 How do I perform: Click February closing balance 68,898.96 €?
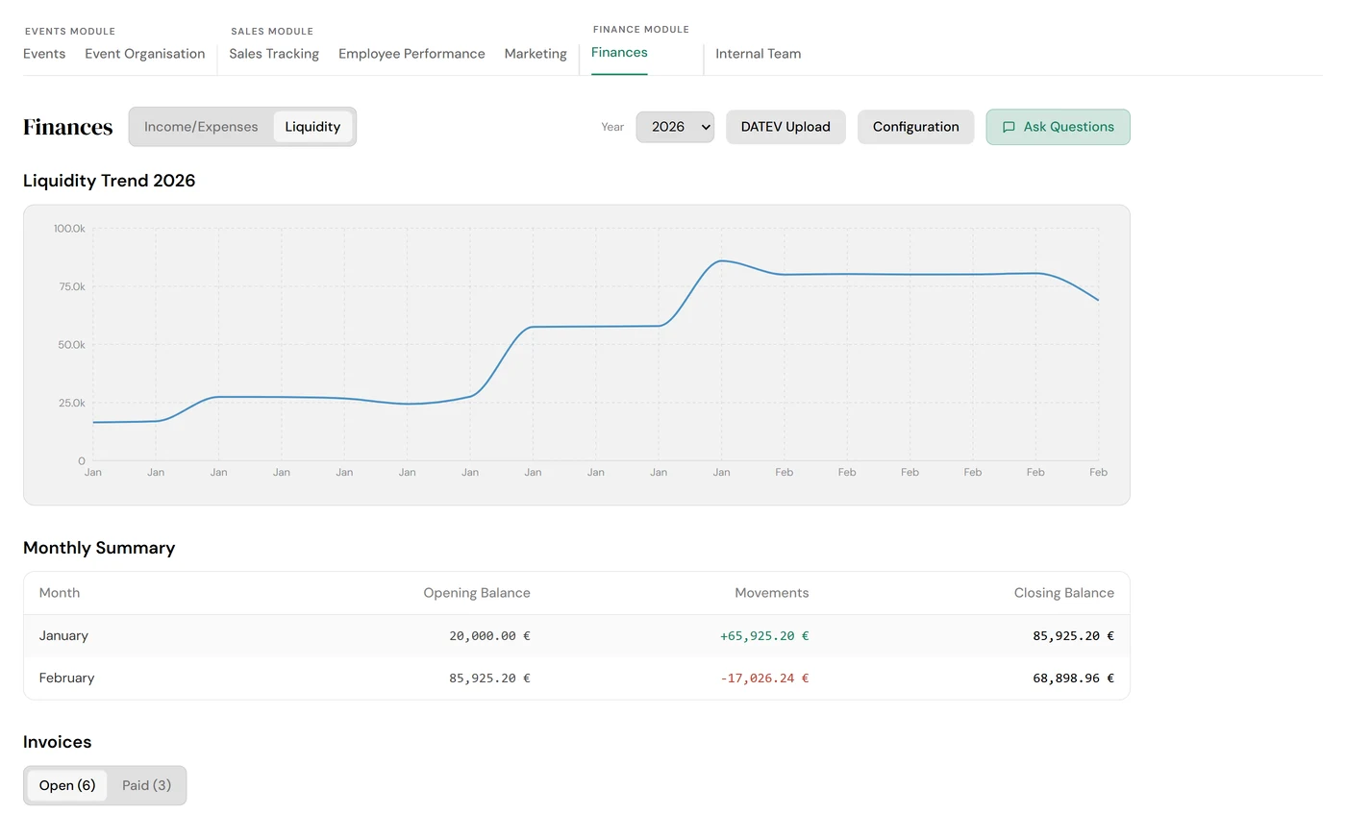pyautogui.click(x=1074, y=678)
